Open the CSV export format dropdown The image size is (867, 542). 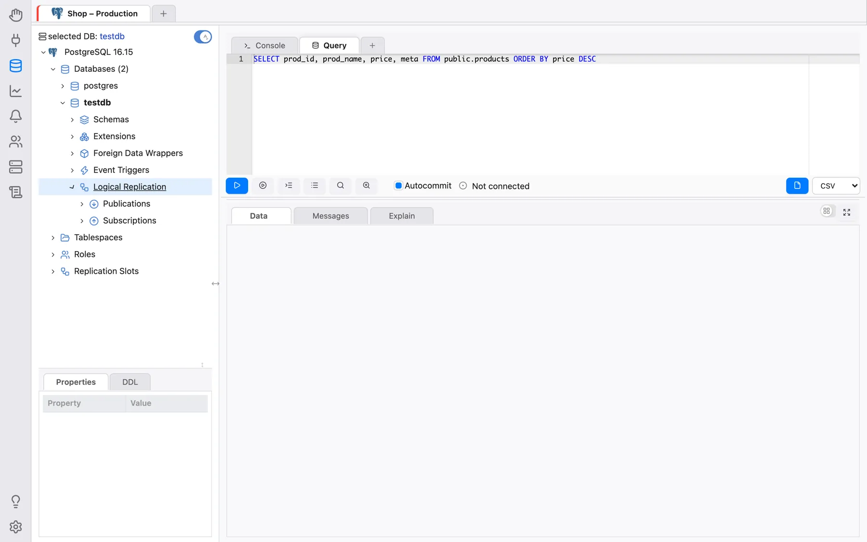pyautogui.click(x=836, y=185)
